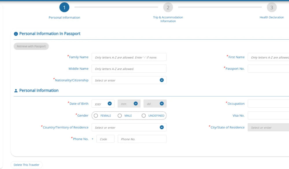Open the birth month mm dropdown
The width and height of the screenshot is (289, 169).
129,104
